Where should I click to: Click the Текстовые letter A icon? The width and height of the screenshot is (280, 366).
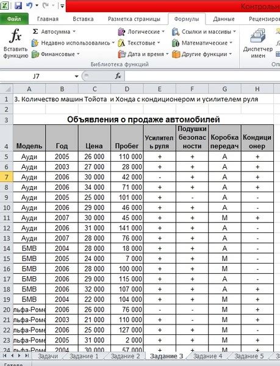click(x=121, y=43)
